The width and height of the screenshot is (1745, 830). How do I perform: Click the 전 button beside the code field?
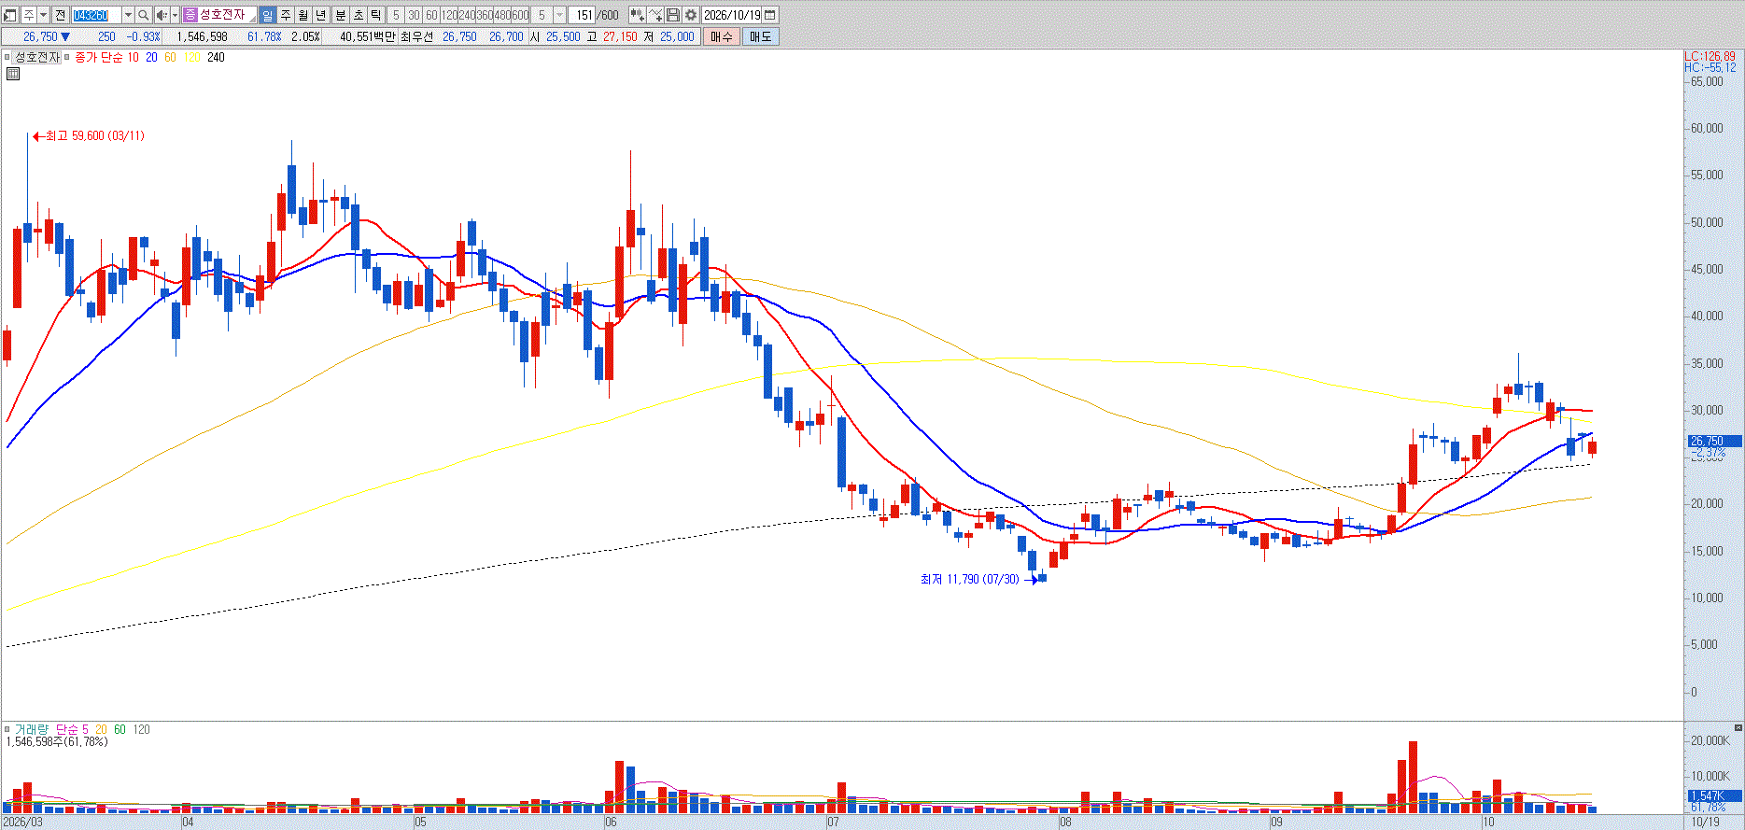60,15
